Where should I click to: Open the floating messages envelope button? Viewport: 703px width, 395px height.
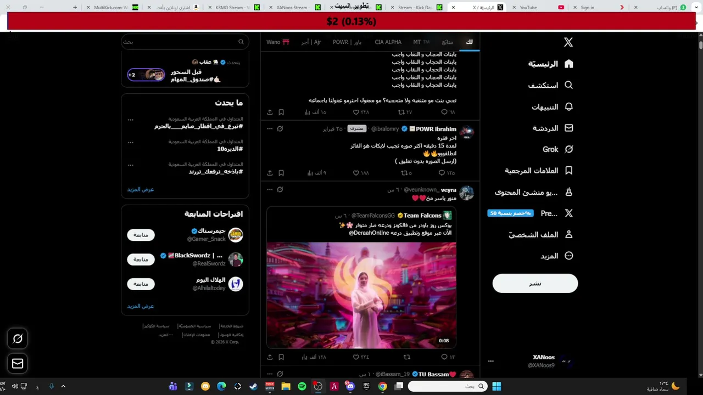(x=18, y=363)
